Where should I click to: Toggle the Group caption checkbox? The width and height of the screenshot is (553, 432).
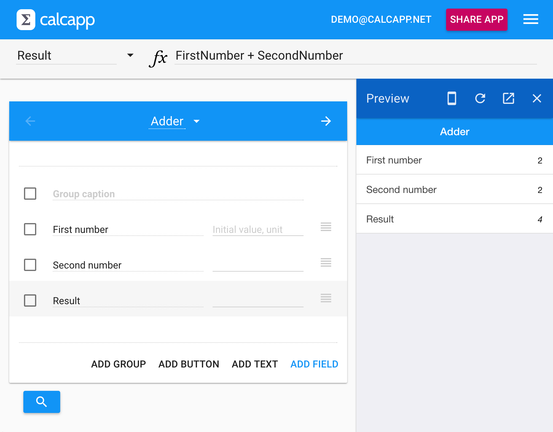30,194
